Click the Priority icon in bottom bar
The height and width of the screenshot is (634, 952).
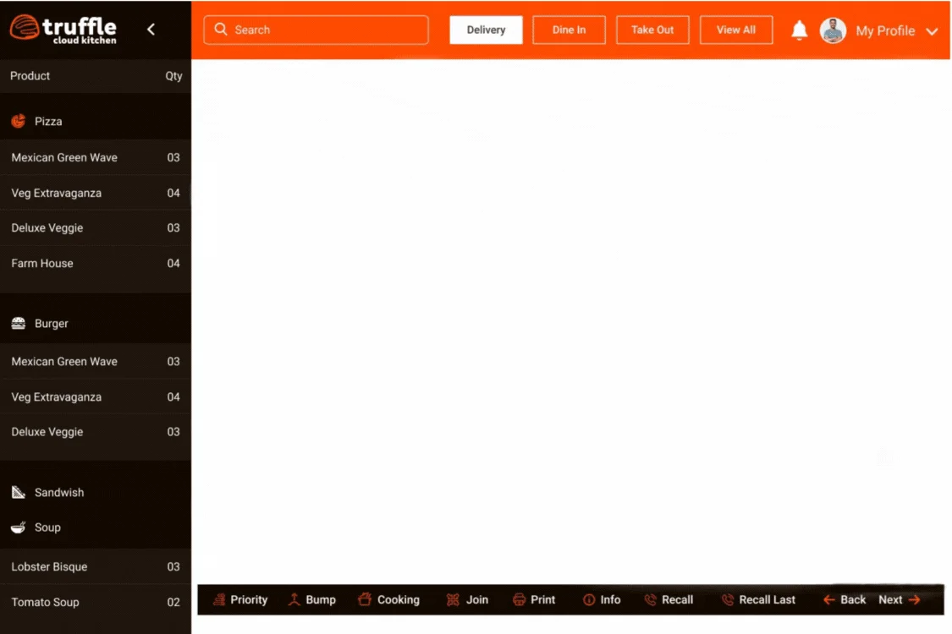click(x=219, y=600)
